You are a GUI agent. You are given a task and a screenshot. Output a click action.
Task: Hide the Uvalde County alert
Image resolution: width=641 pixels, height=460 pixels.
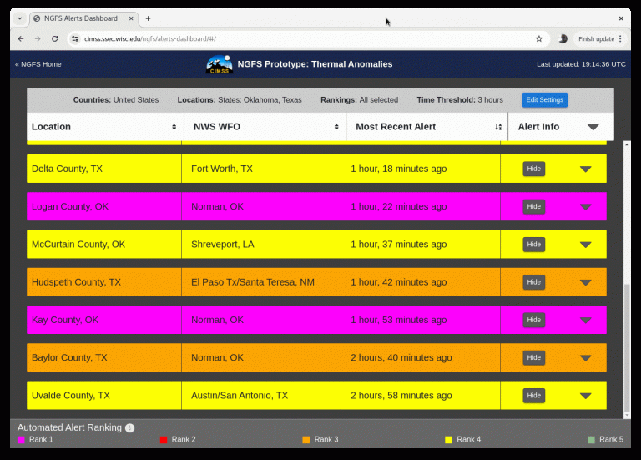coord(533,395)
